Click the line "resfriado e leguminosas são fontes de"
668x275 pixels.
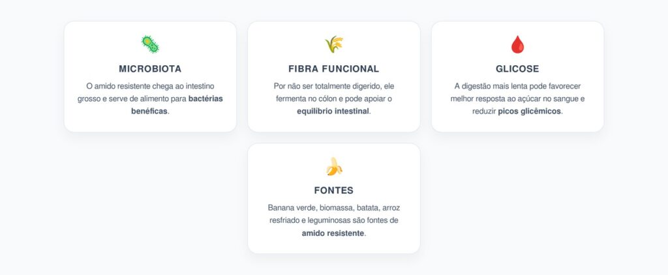pyautogui.click(x=333, y=220)
